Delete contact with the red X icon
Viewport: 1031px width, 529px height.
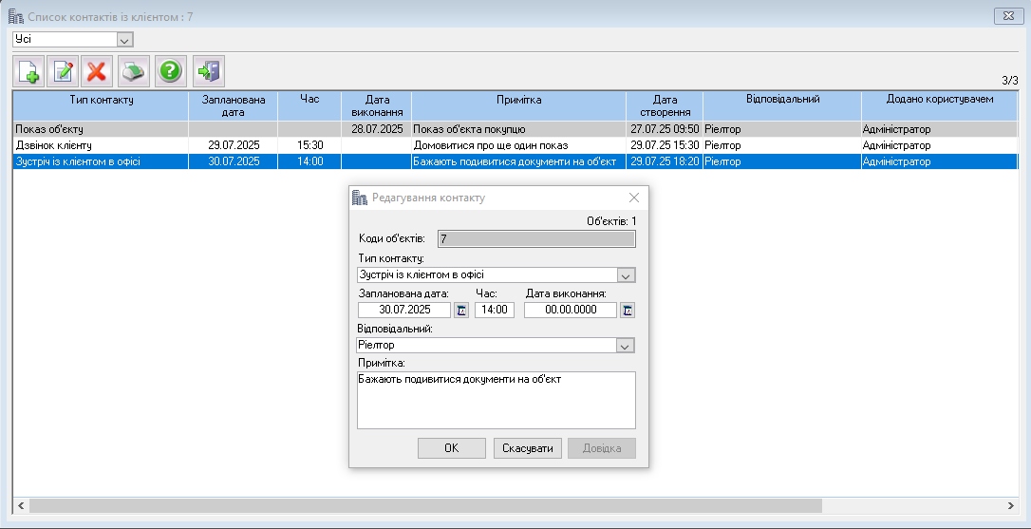click(x=96, y=71)
